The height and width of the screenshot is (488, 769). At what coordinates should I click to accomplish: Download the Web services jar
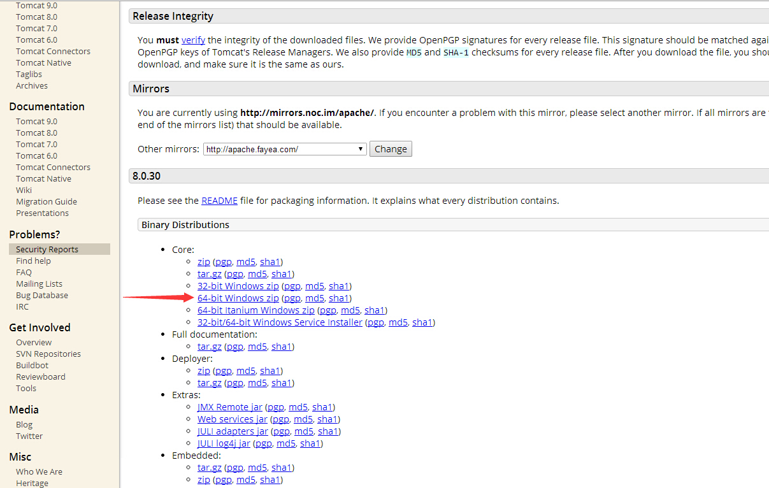(232, 419)
